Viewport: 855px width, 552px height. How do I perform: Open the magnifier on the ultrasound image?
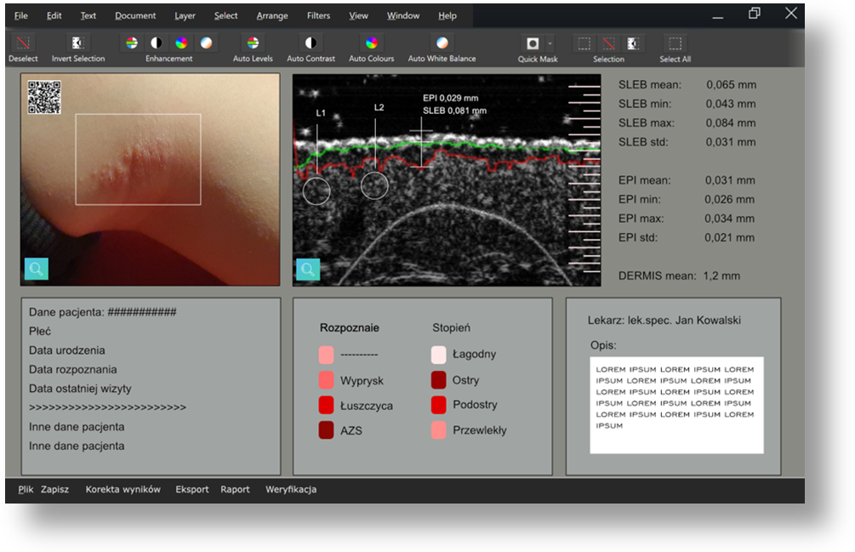click(308, 270)
